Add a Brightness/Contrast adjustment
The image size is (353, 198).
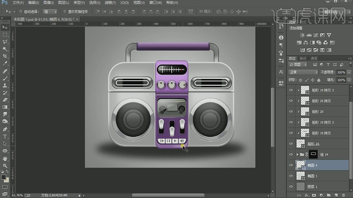(x=302, y=35)
